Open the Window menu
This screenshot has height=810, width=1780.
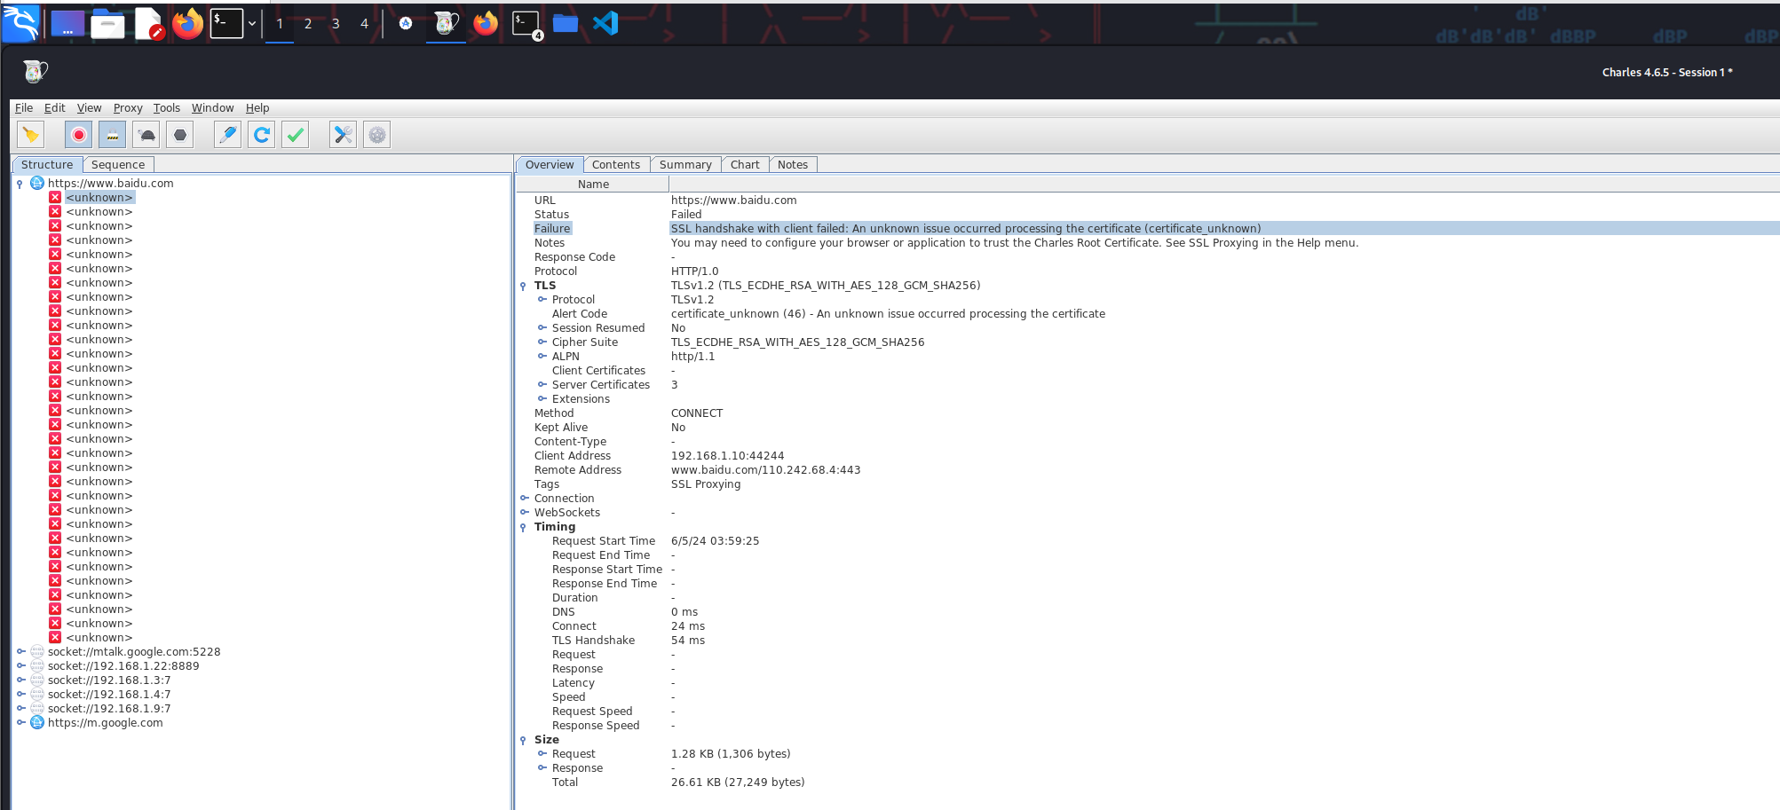[213, 108]
